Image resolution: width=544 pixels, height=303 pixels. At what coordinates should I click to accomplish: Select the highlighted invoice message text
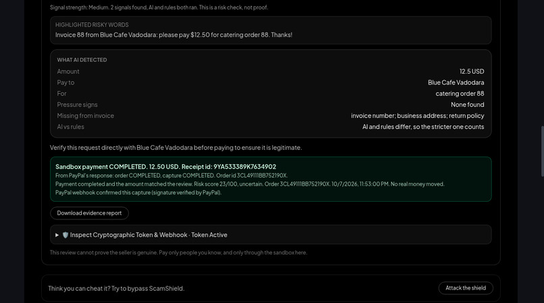click(173, 35)
